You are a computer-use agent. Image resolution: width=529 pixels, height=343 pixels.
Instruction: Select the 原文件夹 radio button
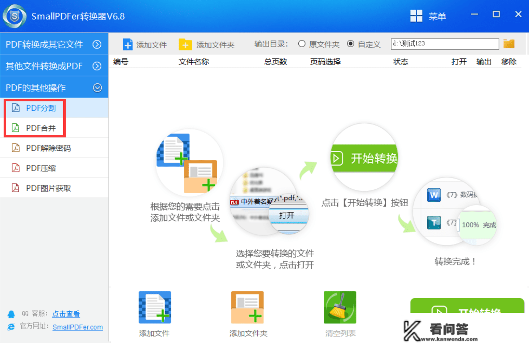click(x=302, y=44)
